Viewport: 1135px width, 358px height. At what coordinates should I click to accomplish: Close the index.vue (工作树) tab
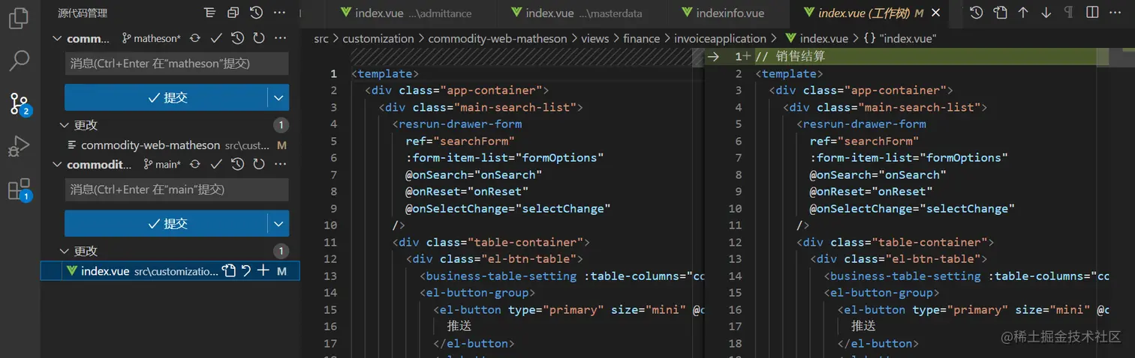click(x=935, y=13)
